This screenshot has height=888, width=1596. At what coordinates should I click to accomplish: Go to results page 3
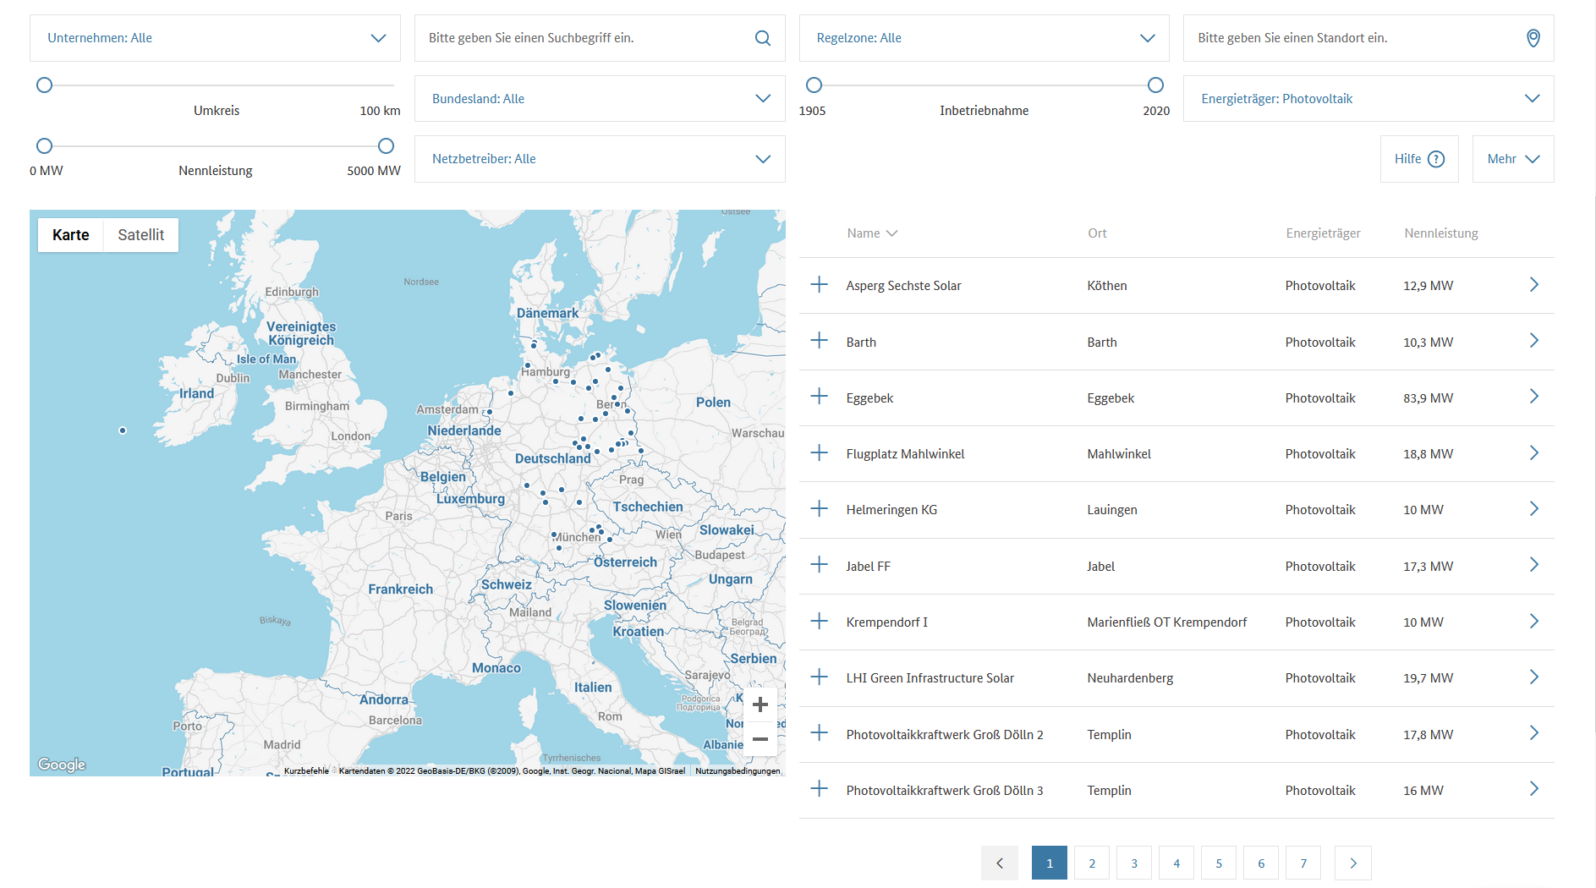[x=1133, y=863]
